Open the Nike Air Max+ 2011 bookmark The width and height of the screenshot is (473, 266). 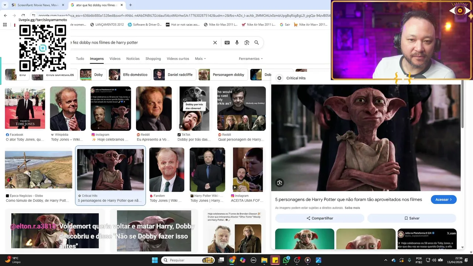pos(311,25)
